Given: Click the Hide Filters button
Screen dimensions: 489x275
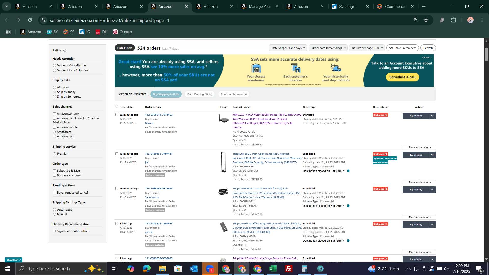Looking at the screenshot, I should (125, 48).
